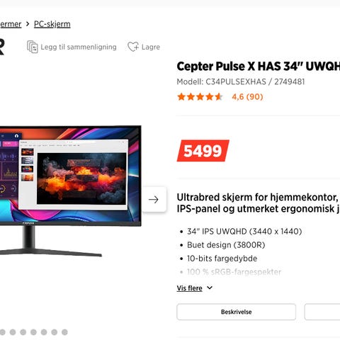Click Legg til sammenligning text
The width and height of the screenshot is (340, 340).
(x=79, y=47)
